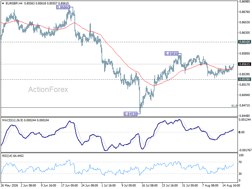Click the 26 May 2026 date label
Image resolution: width=252 pixels, height=189 pixels.
[10, 186]
